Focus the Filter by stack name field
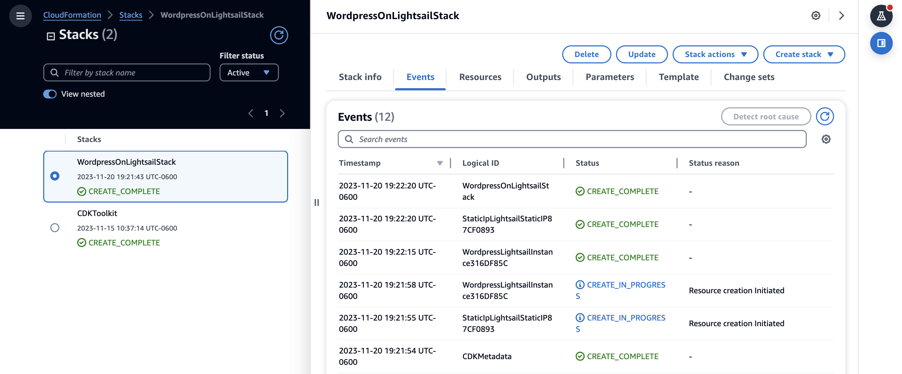902x374 pixels. coord(127,73)
